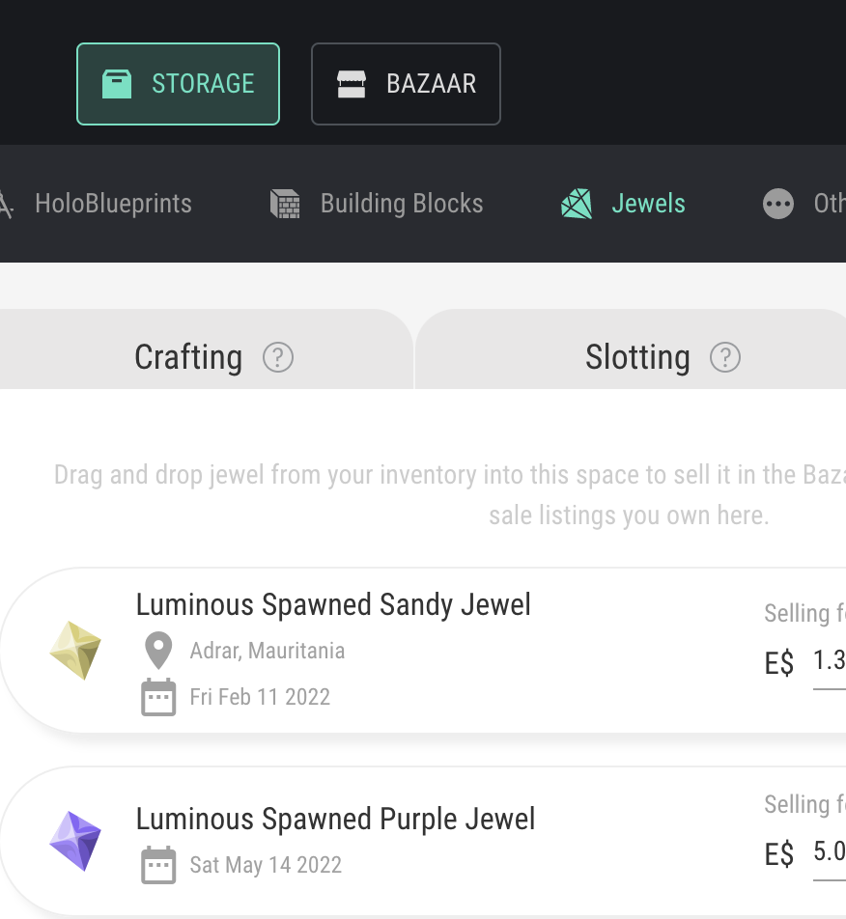This screenshot has width=846, height=919.
Task: Click the Bazaar shop icon
Action: pyautogui.click(x=351, y=84)
